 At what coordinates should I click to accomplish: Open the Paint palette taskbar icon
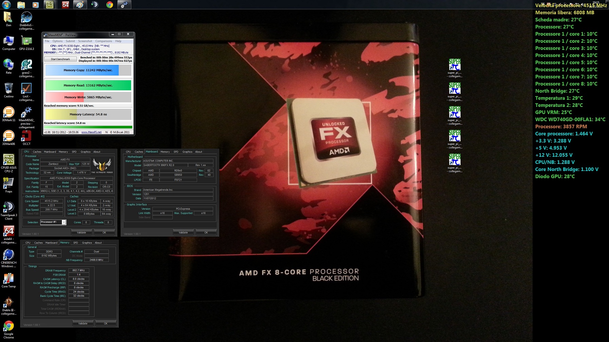click(x=80, y=5)
